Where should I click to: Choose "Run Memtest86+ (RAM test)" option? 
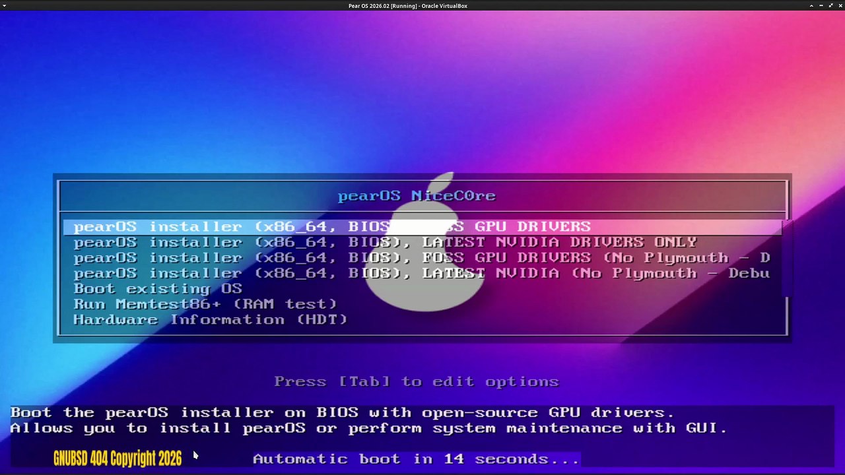coord(422,304)
